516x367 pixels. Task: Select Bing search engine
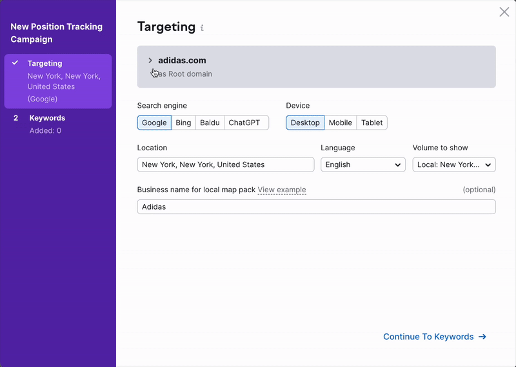pyautogui.click(x=183, y=123)
